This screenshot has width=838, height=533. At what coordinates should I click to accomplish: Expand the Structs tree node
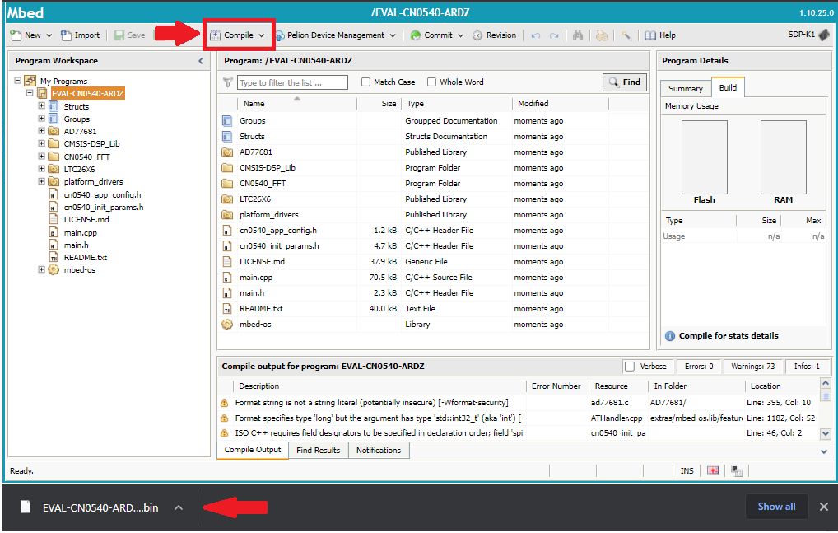pyautogui.click(x=41, y=105)
